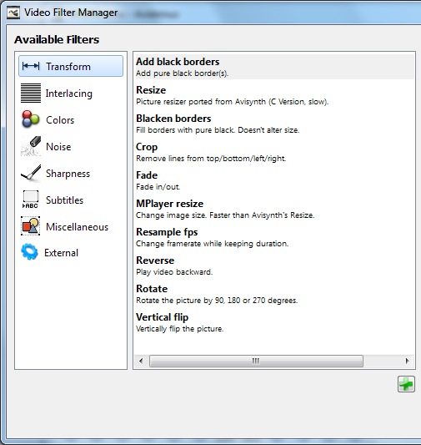This screenshot has height=445, width=421.
Task: Click the Miscellaneous shapes icon
Action: 31,226
